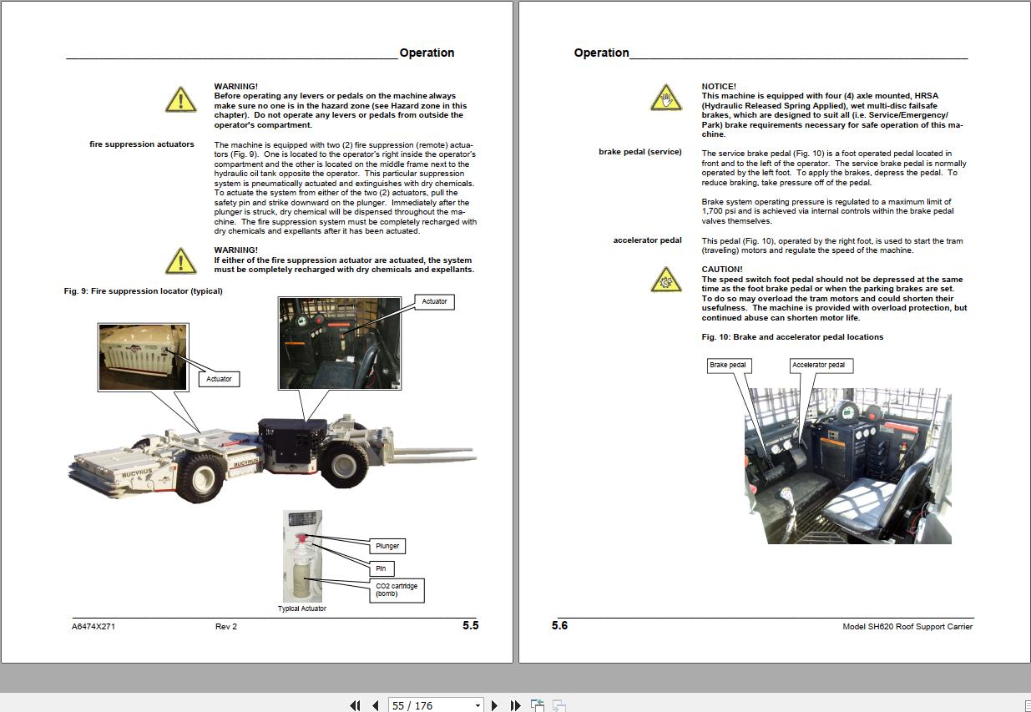Click the warning triangle beside WARNING! text
Image resolution: width=1031 pixels, height=712 pixels.
pyautogui.click(x=180, y=100)
